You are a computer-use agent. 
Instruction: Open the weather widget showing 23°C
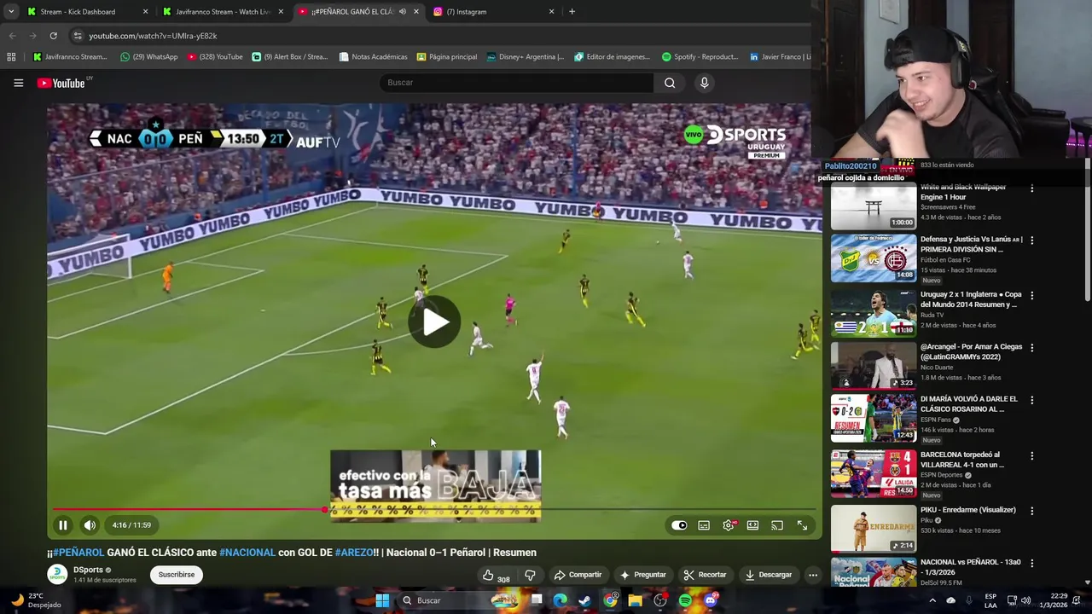[36, 600]
